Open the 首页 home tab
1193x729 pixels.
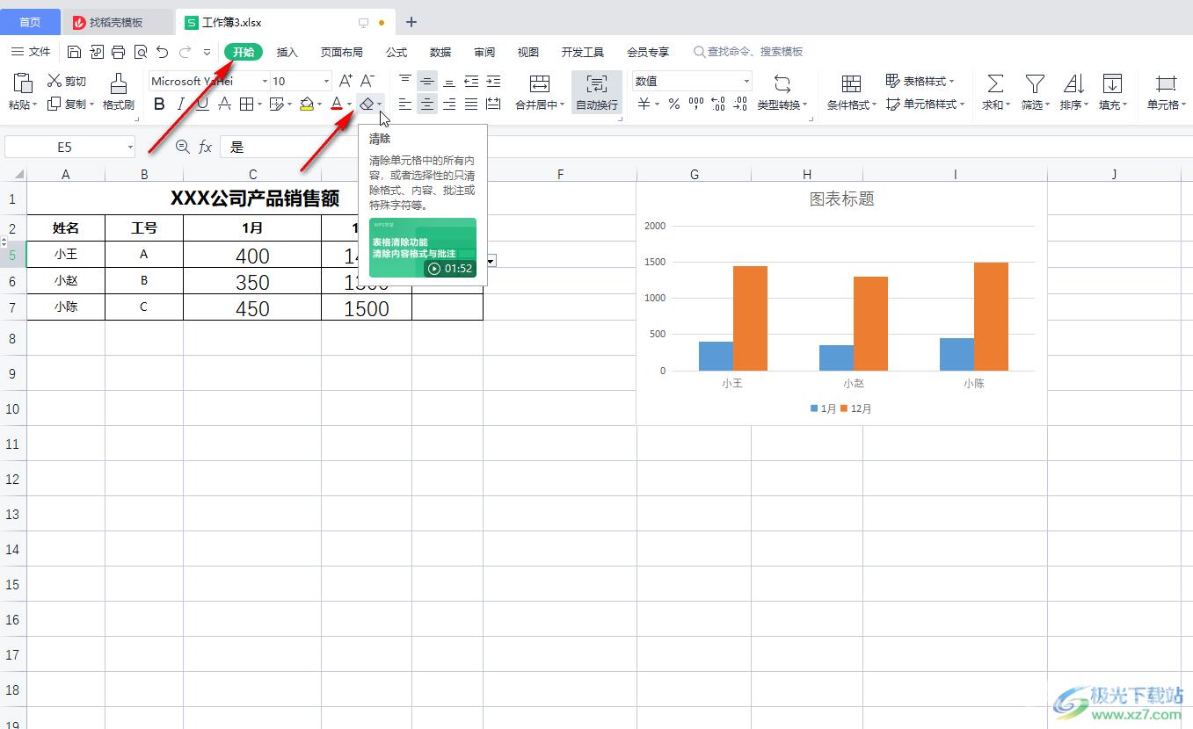[x=31, y=22]
